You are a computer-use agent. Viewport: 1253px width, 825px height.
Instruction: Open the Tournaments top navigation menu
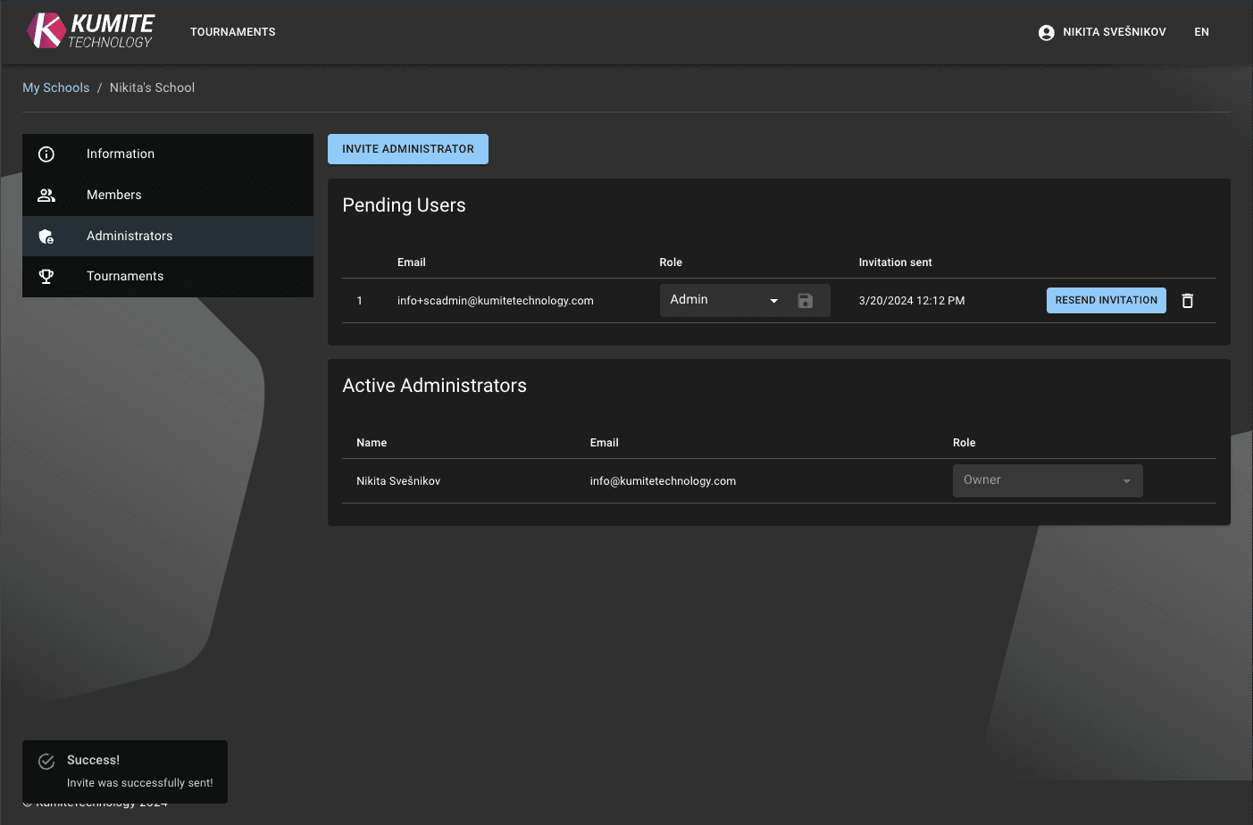click(232, 32)
